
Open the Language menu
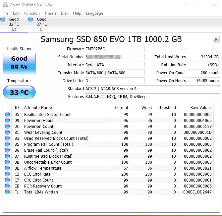coord(94,13)
